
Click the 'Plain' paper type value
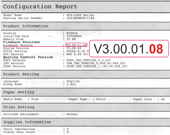pos(101,99)
